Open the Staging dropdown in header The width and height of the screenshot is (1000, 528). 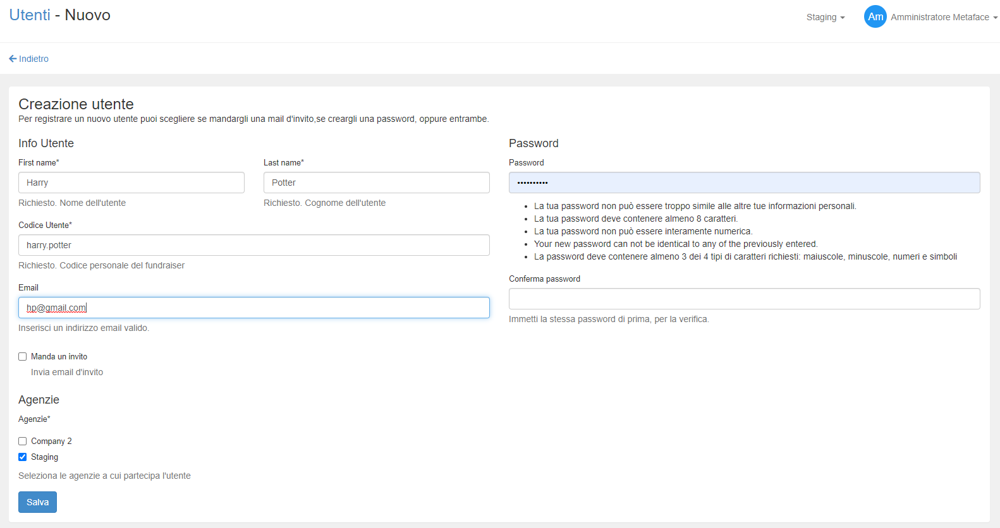coord(825,18)
